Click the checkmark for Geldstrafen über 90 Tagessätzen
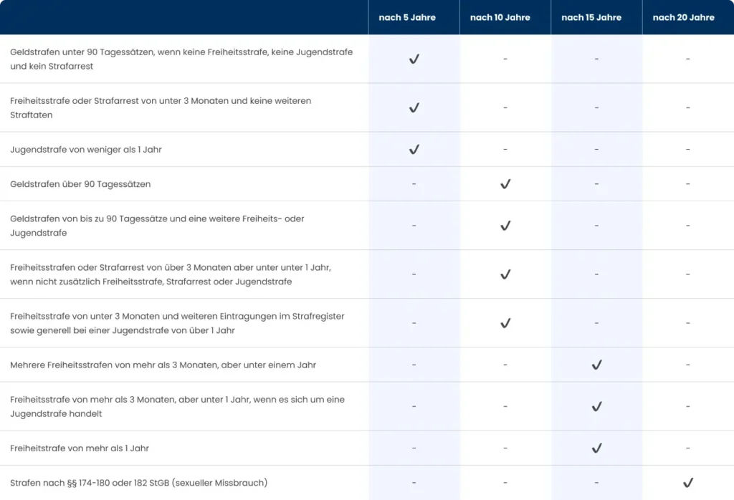Screen dimensions: 734x500 [505, 184]
